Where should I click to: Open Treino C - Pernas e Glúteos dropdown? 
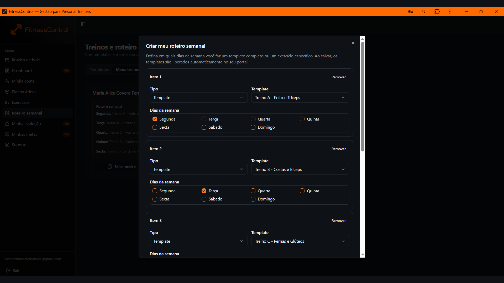coord(300,241)
